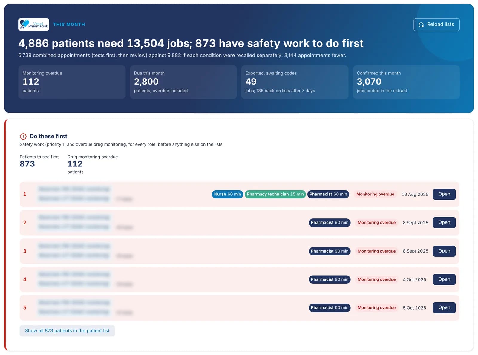Click the date 4 Oct 2025
The image size is (478, 355).
pos(414,280)
